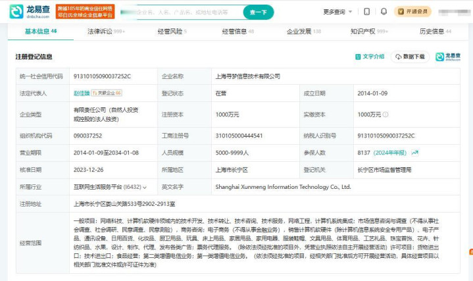Viewport: 473px width, 281px height.
Task: Open legal representative 赵佳臻 link
Action: [81, 93]
